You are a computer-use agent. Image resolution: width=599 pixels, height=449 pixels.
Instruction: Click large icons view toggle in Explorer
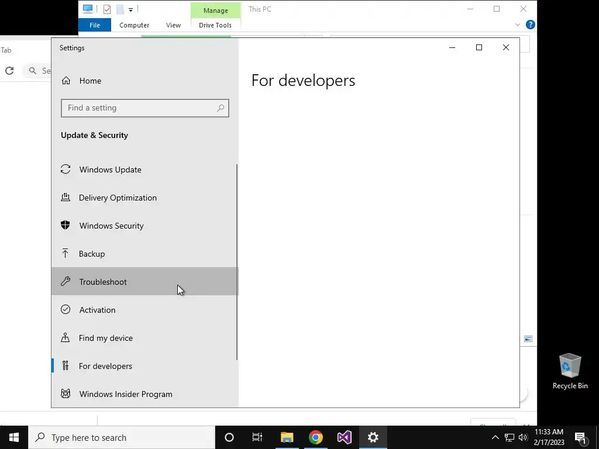[x=528, y=339]
